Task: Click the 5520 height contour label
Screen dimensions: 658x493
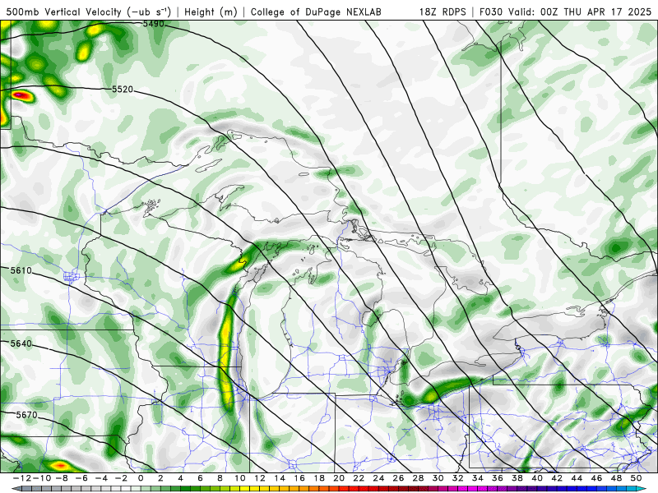Action: [x=122, y=90]
